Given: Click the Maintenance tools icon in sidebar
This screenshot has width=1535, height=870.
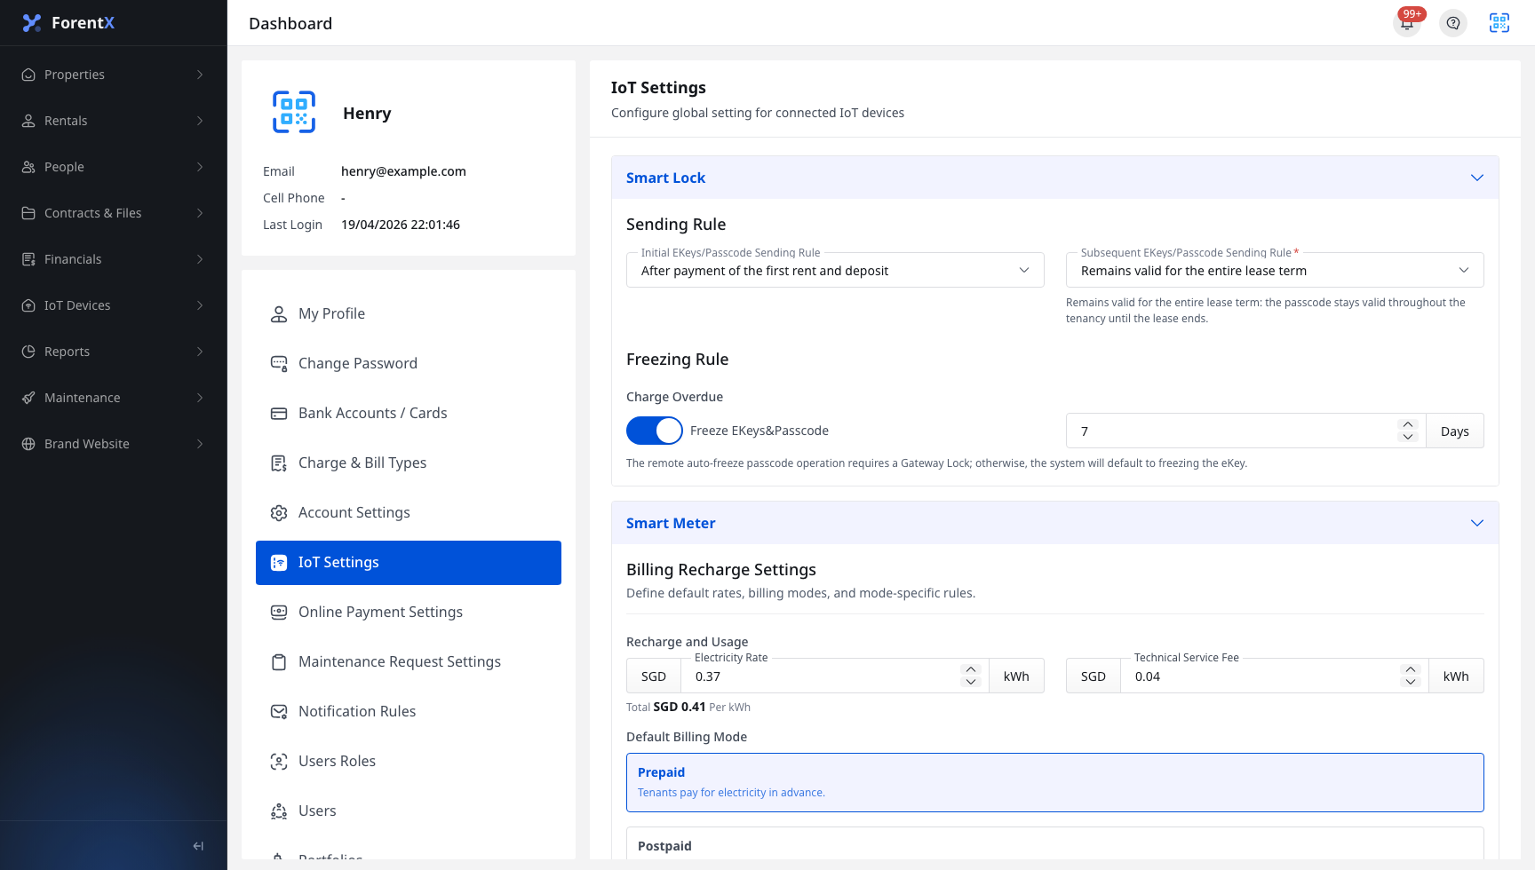Looking at the screenshot, I should pos(28,398).
